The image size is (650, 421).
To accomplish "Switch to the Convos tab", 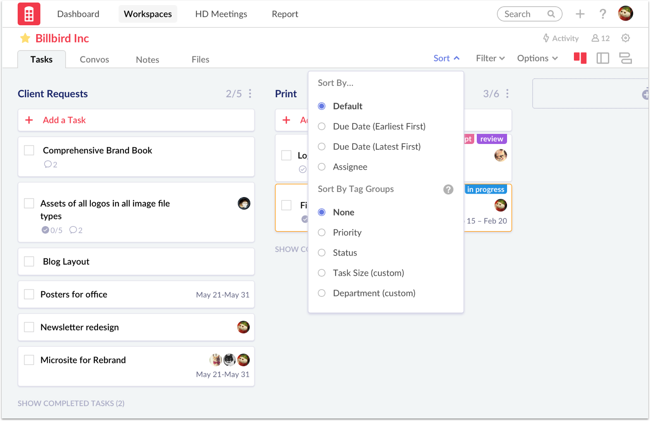I will click(x=94, y=59).
